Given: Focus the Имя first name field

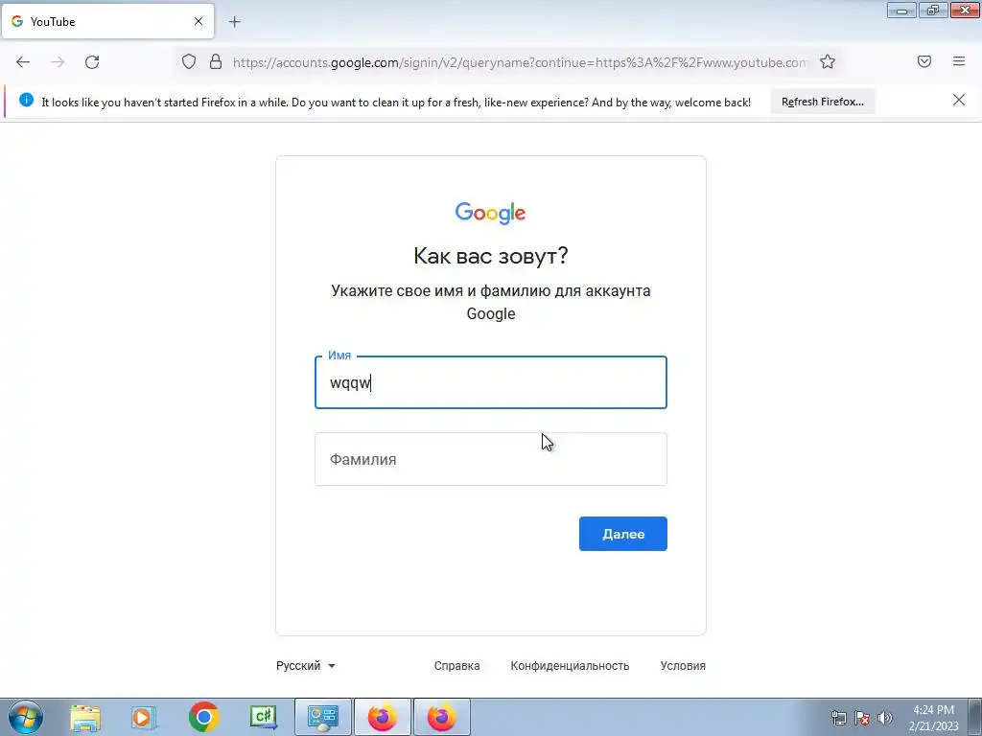Looking at the screenshot, I should [490, 382].
